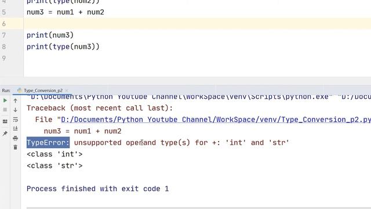Click the Print icon in the Run panel

pyautogui.click(x=16, y=138)
